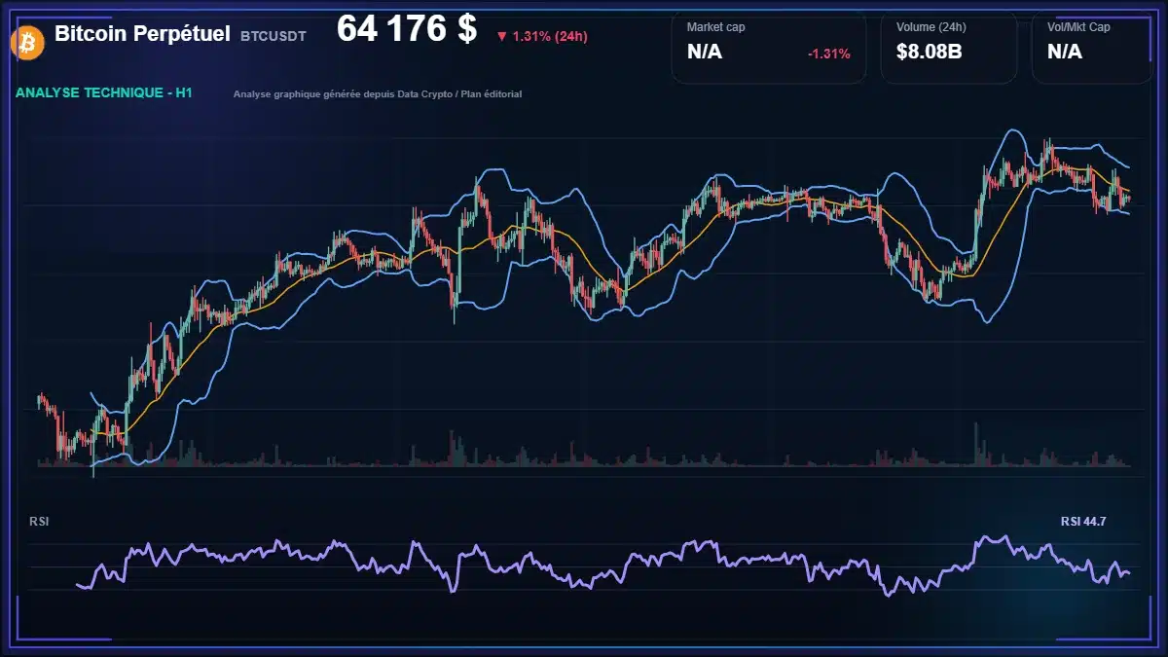Screen dimensions: 1168x657
Task: Click the BTCUSDT ticker label
Action: point(274,36)
